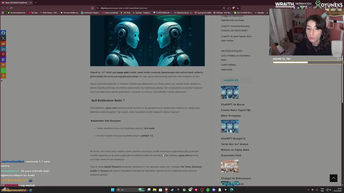Collapse the social share sidebar arrow
The image size is (344, 193).
(2, 81)
